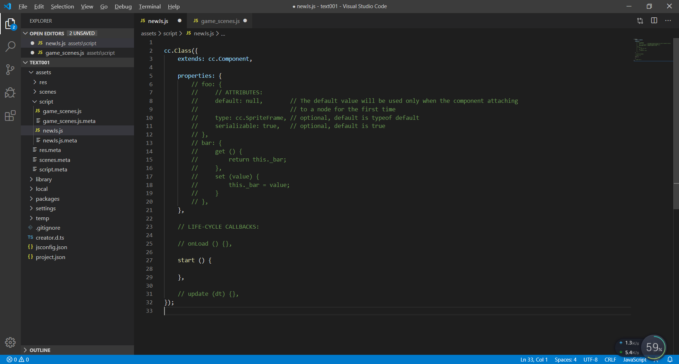
Task: Change indentation via Spaces: 4
Action: pyautogui.click(x=565, y=359)
